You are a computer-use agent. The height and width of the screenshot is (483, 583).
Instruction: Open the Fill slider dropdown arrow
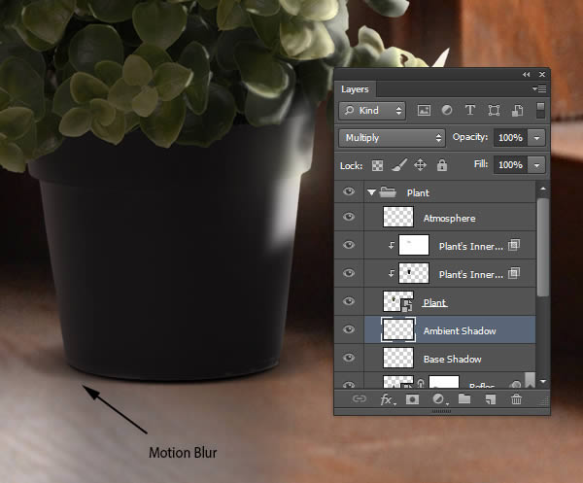pos(536,165)
